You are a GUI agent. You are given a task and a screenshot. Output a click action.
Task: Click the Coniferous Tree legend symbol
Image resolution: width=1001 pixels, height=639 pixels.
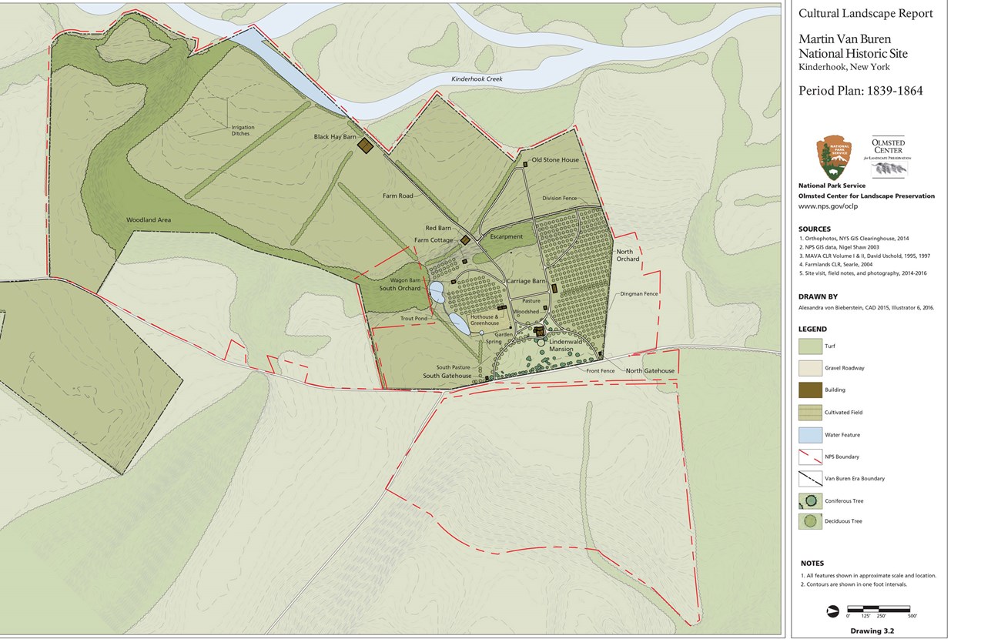pyautogui.click(x=810, y=501)
